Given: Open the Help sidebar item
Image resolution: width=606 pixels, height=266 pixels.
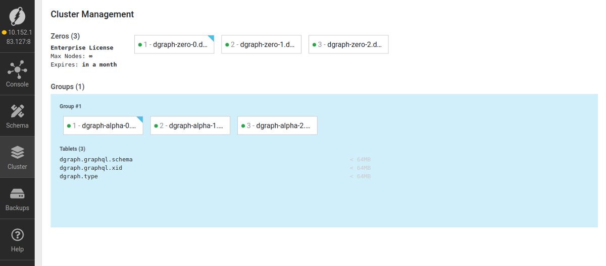Looking at the screenshot, I should click(17, 240).
